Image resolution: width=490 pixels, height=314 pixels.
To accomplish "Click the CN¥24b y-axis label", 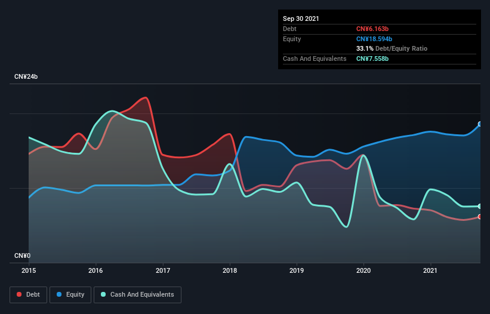I will pos(26,76).
